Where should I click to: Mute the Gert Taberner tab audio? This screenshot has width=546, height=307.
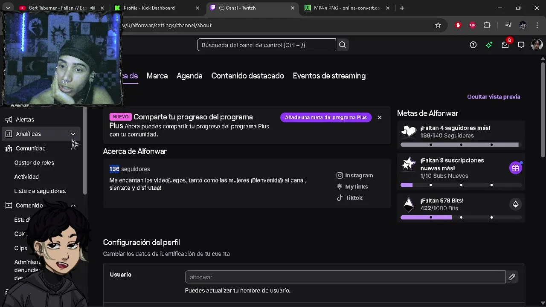93,8
